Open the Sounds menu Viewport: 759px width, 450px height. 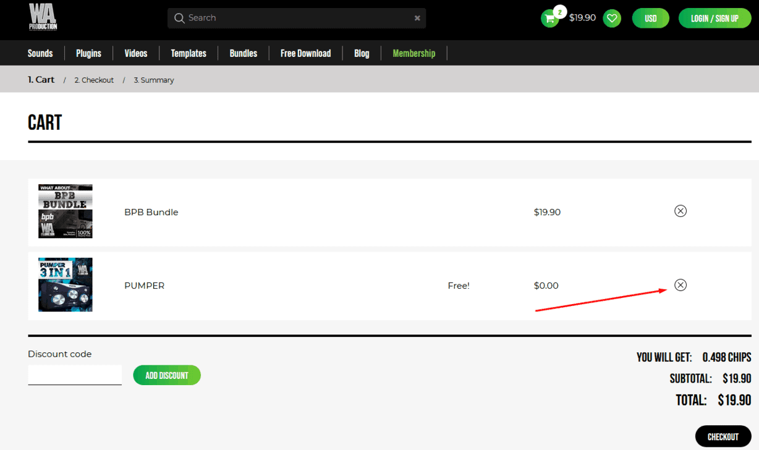40,53
